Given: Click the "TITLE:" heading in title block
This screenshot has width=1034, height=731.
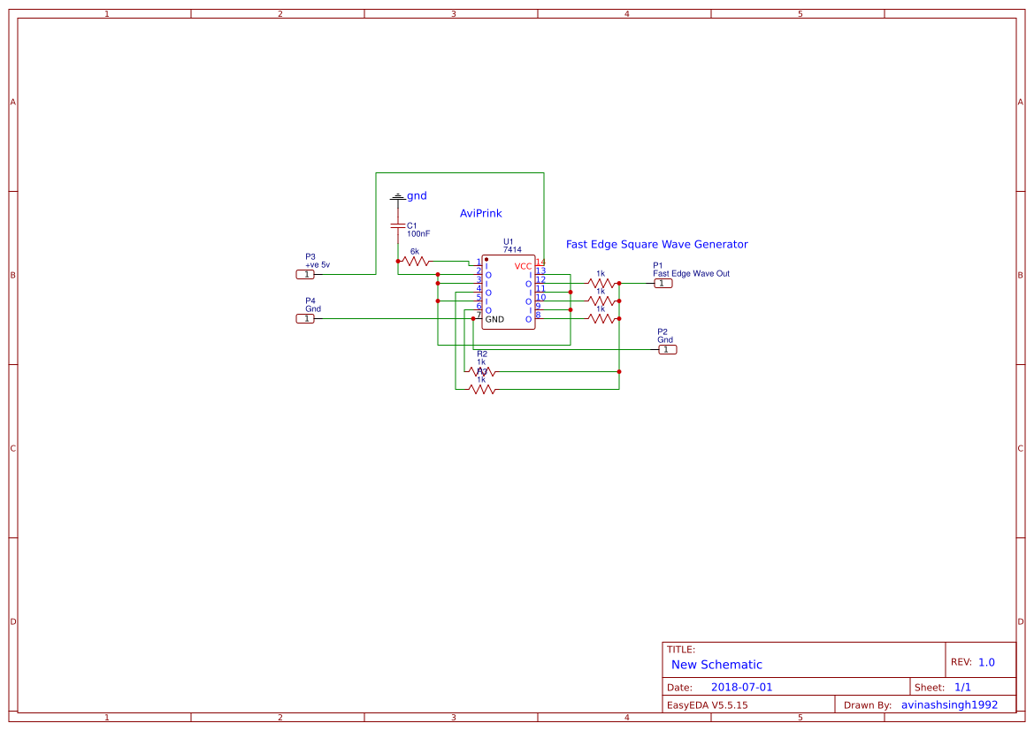Looking at the screenshot, I should click(681, 650).
